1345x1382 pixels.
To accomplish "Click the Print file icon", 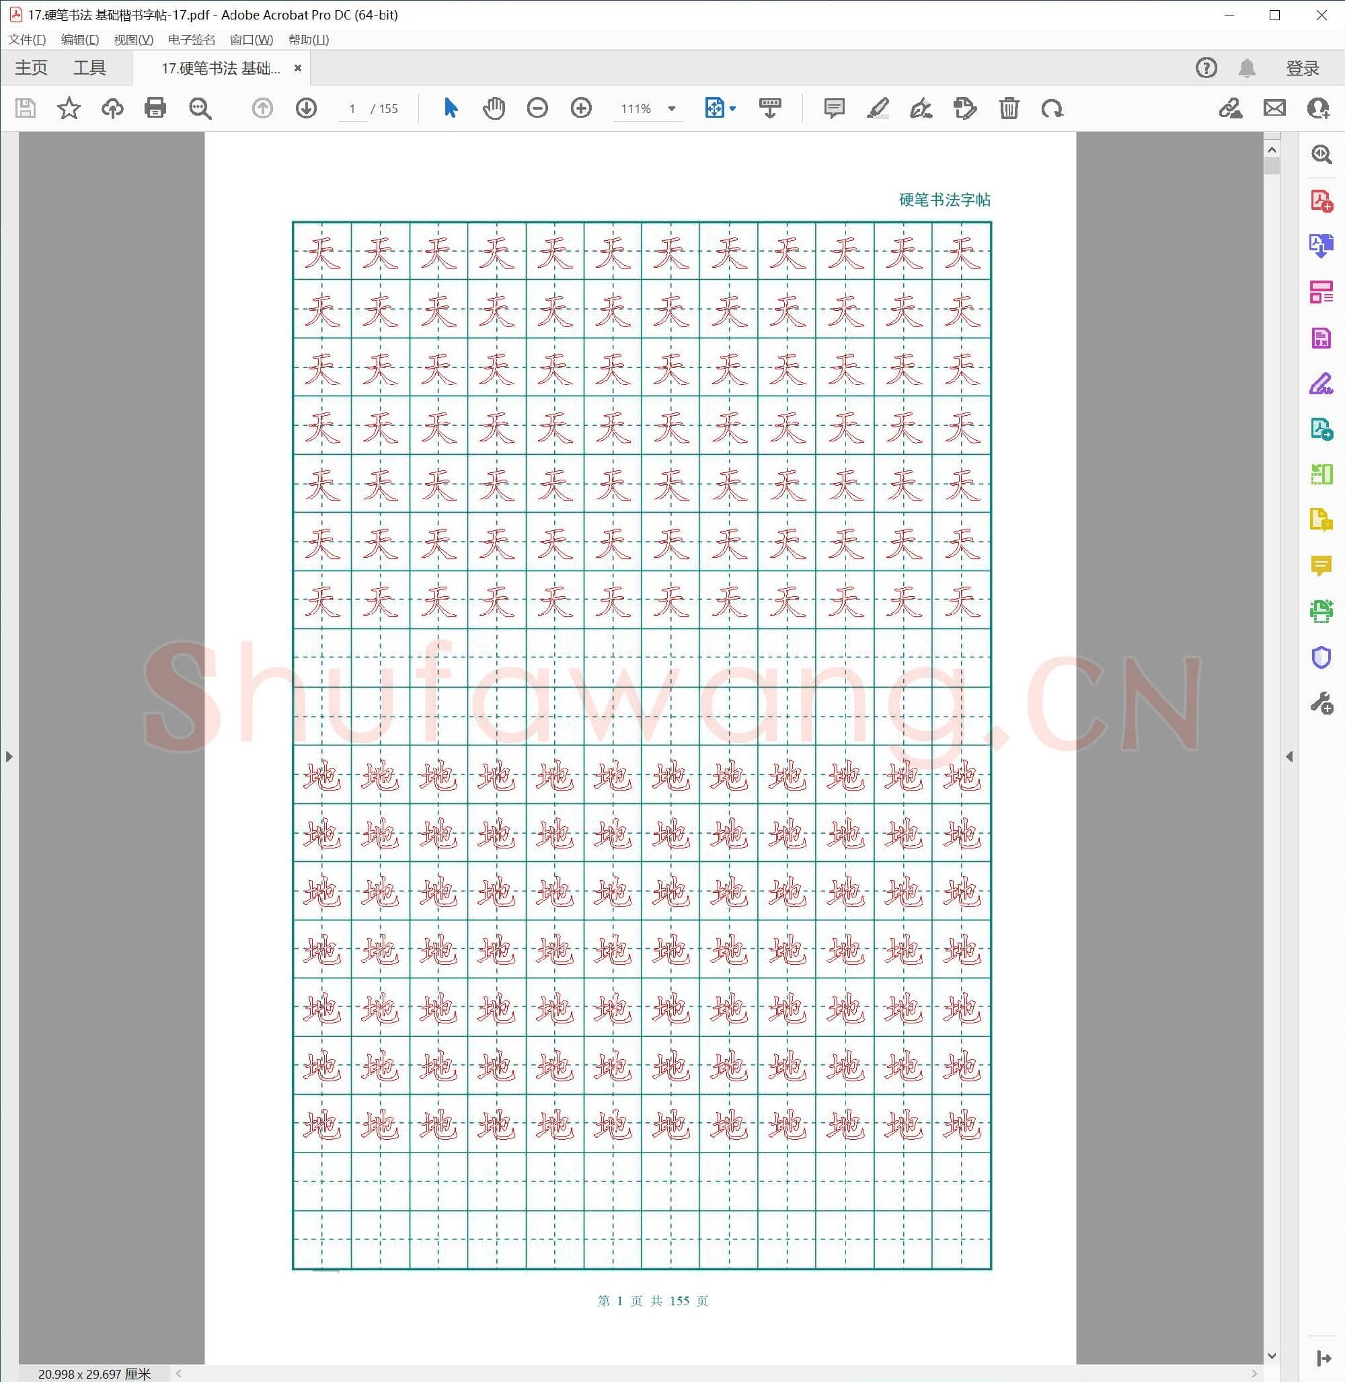I will coord(155,108).
